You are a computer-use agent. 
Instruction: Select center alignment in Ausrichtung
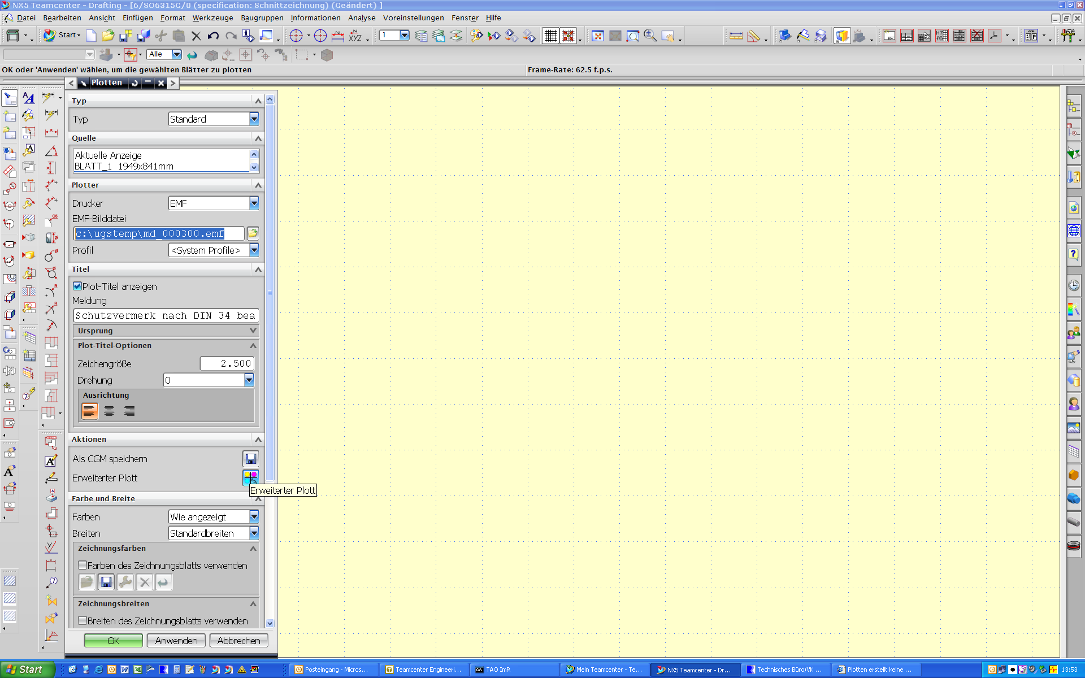(109, 411)
